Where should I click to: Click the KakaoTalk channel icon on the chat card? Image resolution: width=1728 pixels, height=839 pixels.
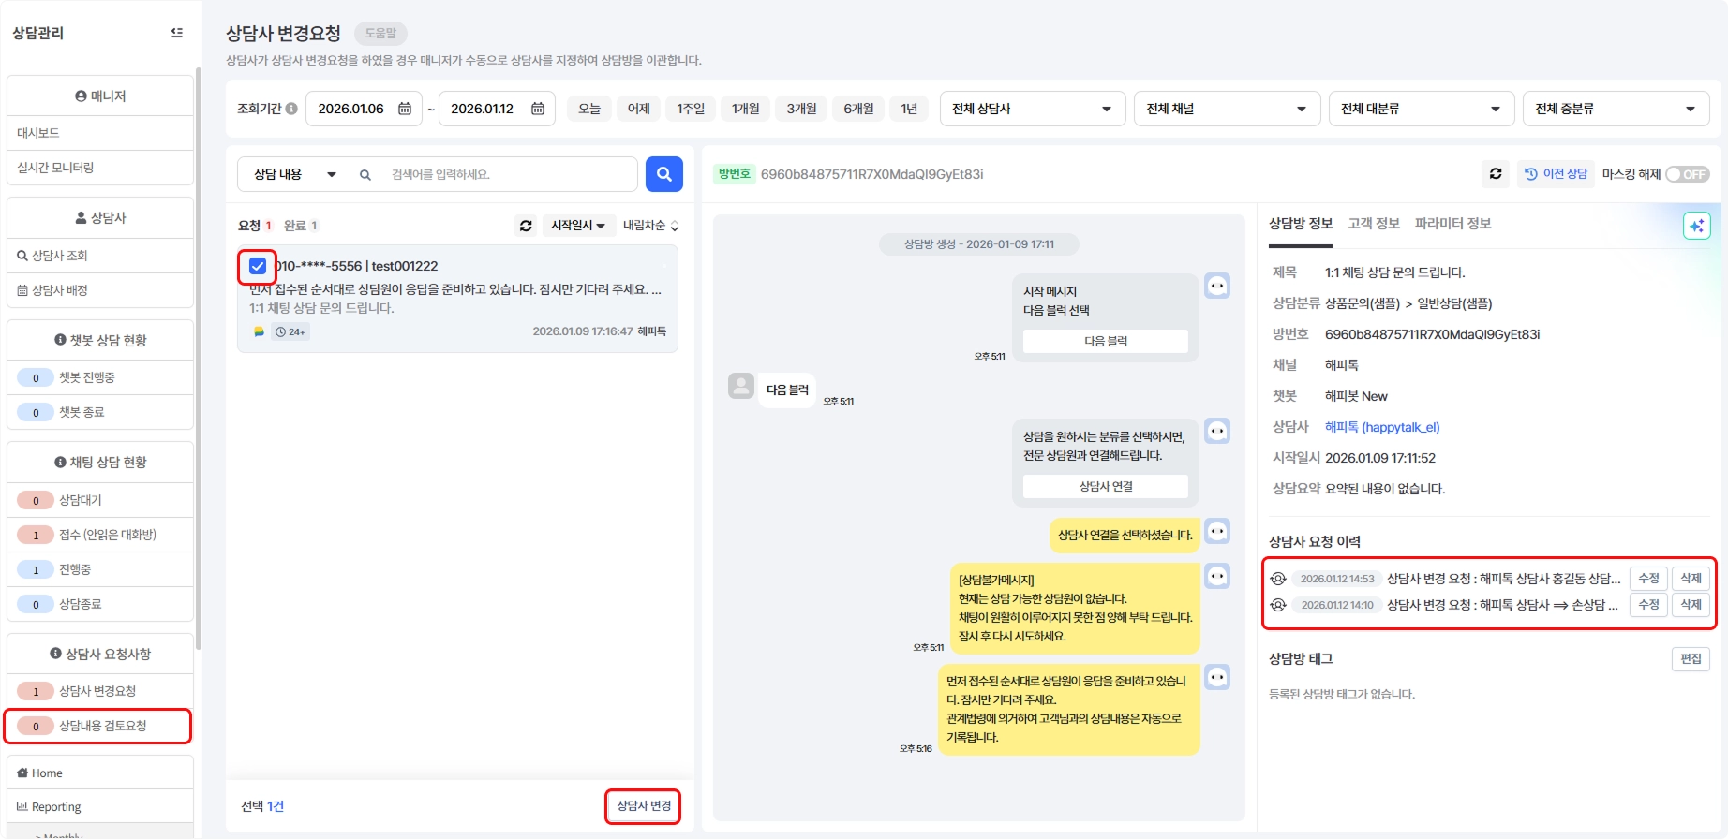259,331
